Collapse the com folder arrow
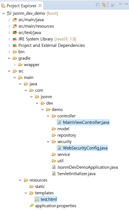The image size is (129, 210). click(26, 90)
